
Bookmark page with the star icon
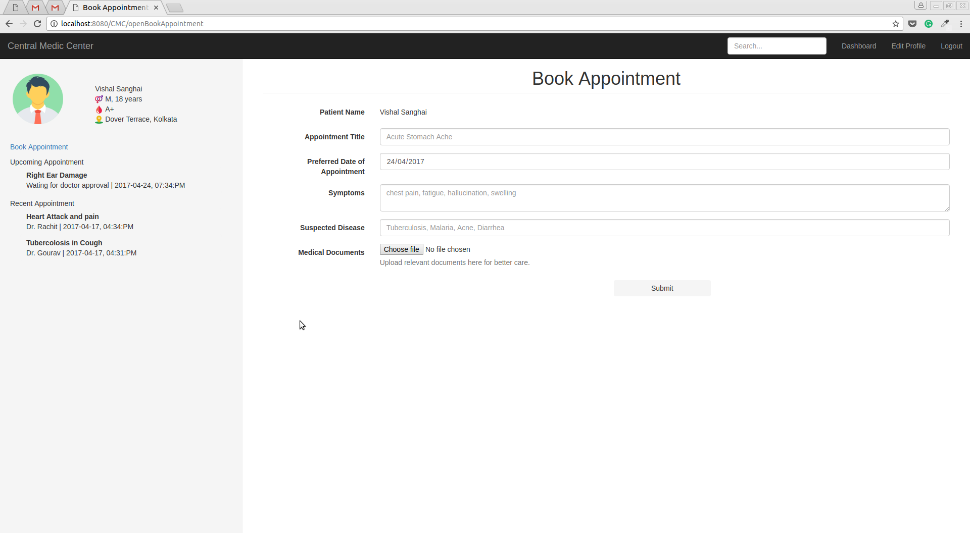(x=896, y=24)
